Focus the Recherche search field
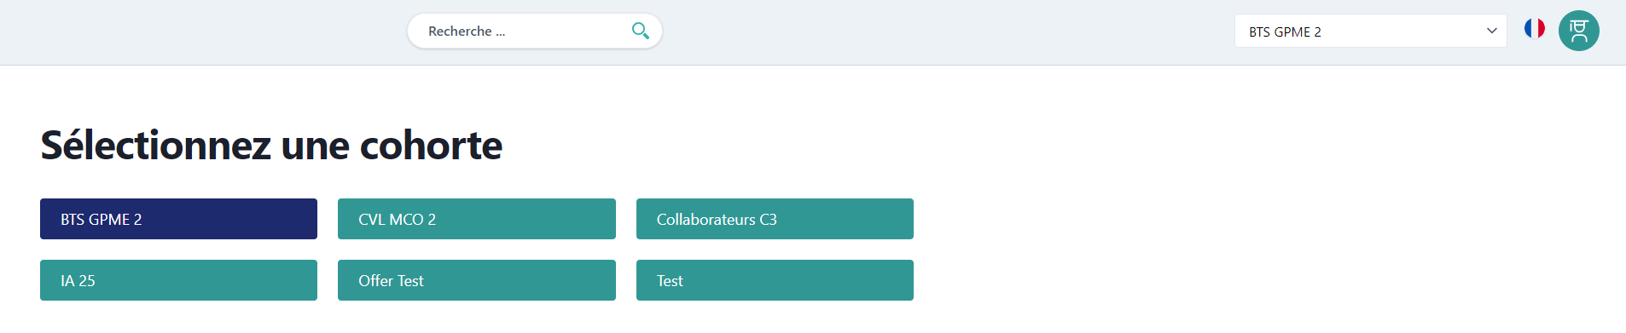 tap(534, 31)
